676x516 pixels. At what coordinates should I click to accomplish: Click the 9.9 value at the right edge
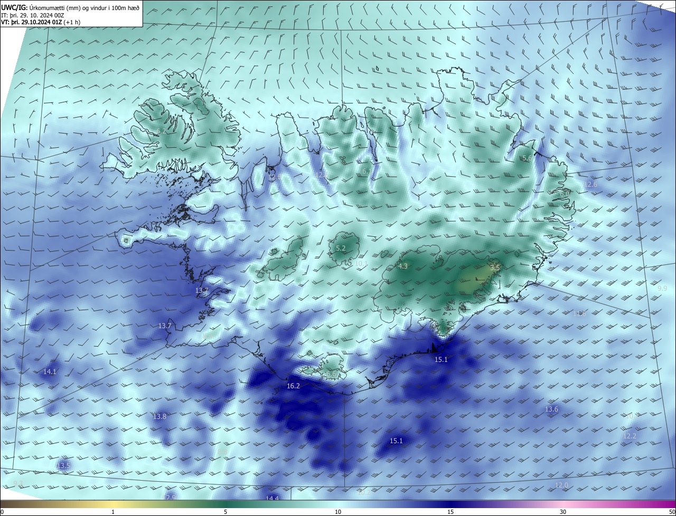[662, 288]
